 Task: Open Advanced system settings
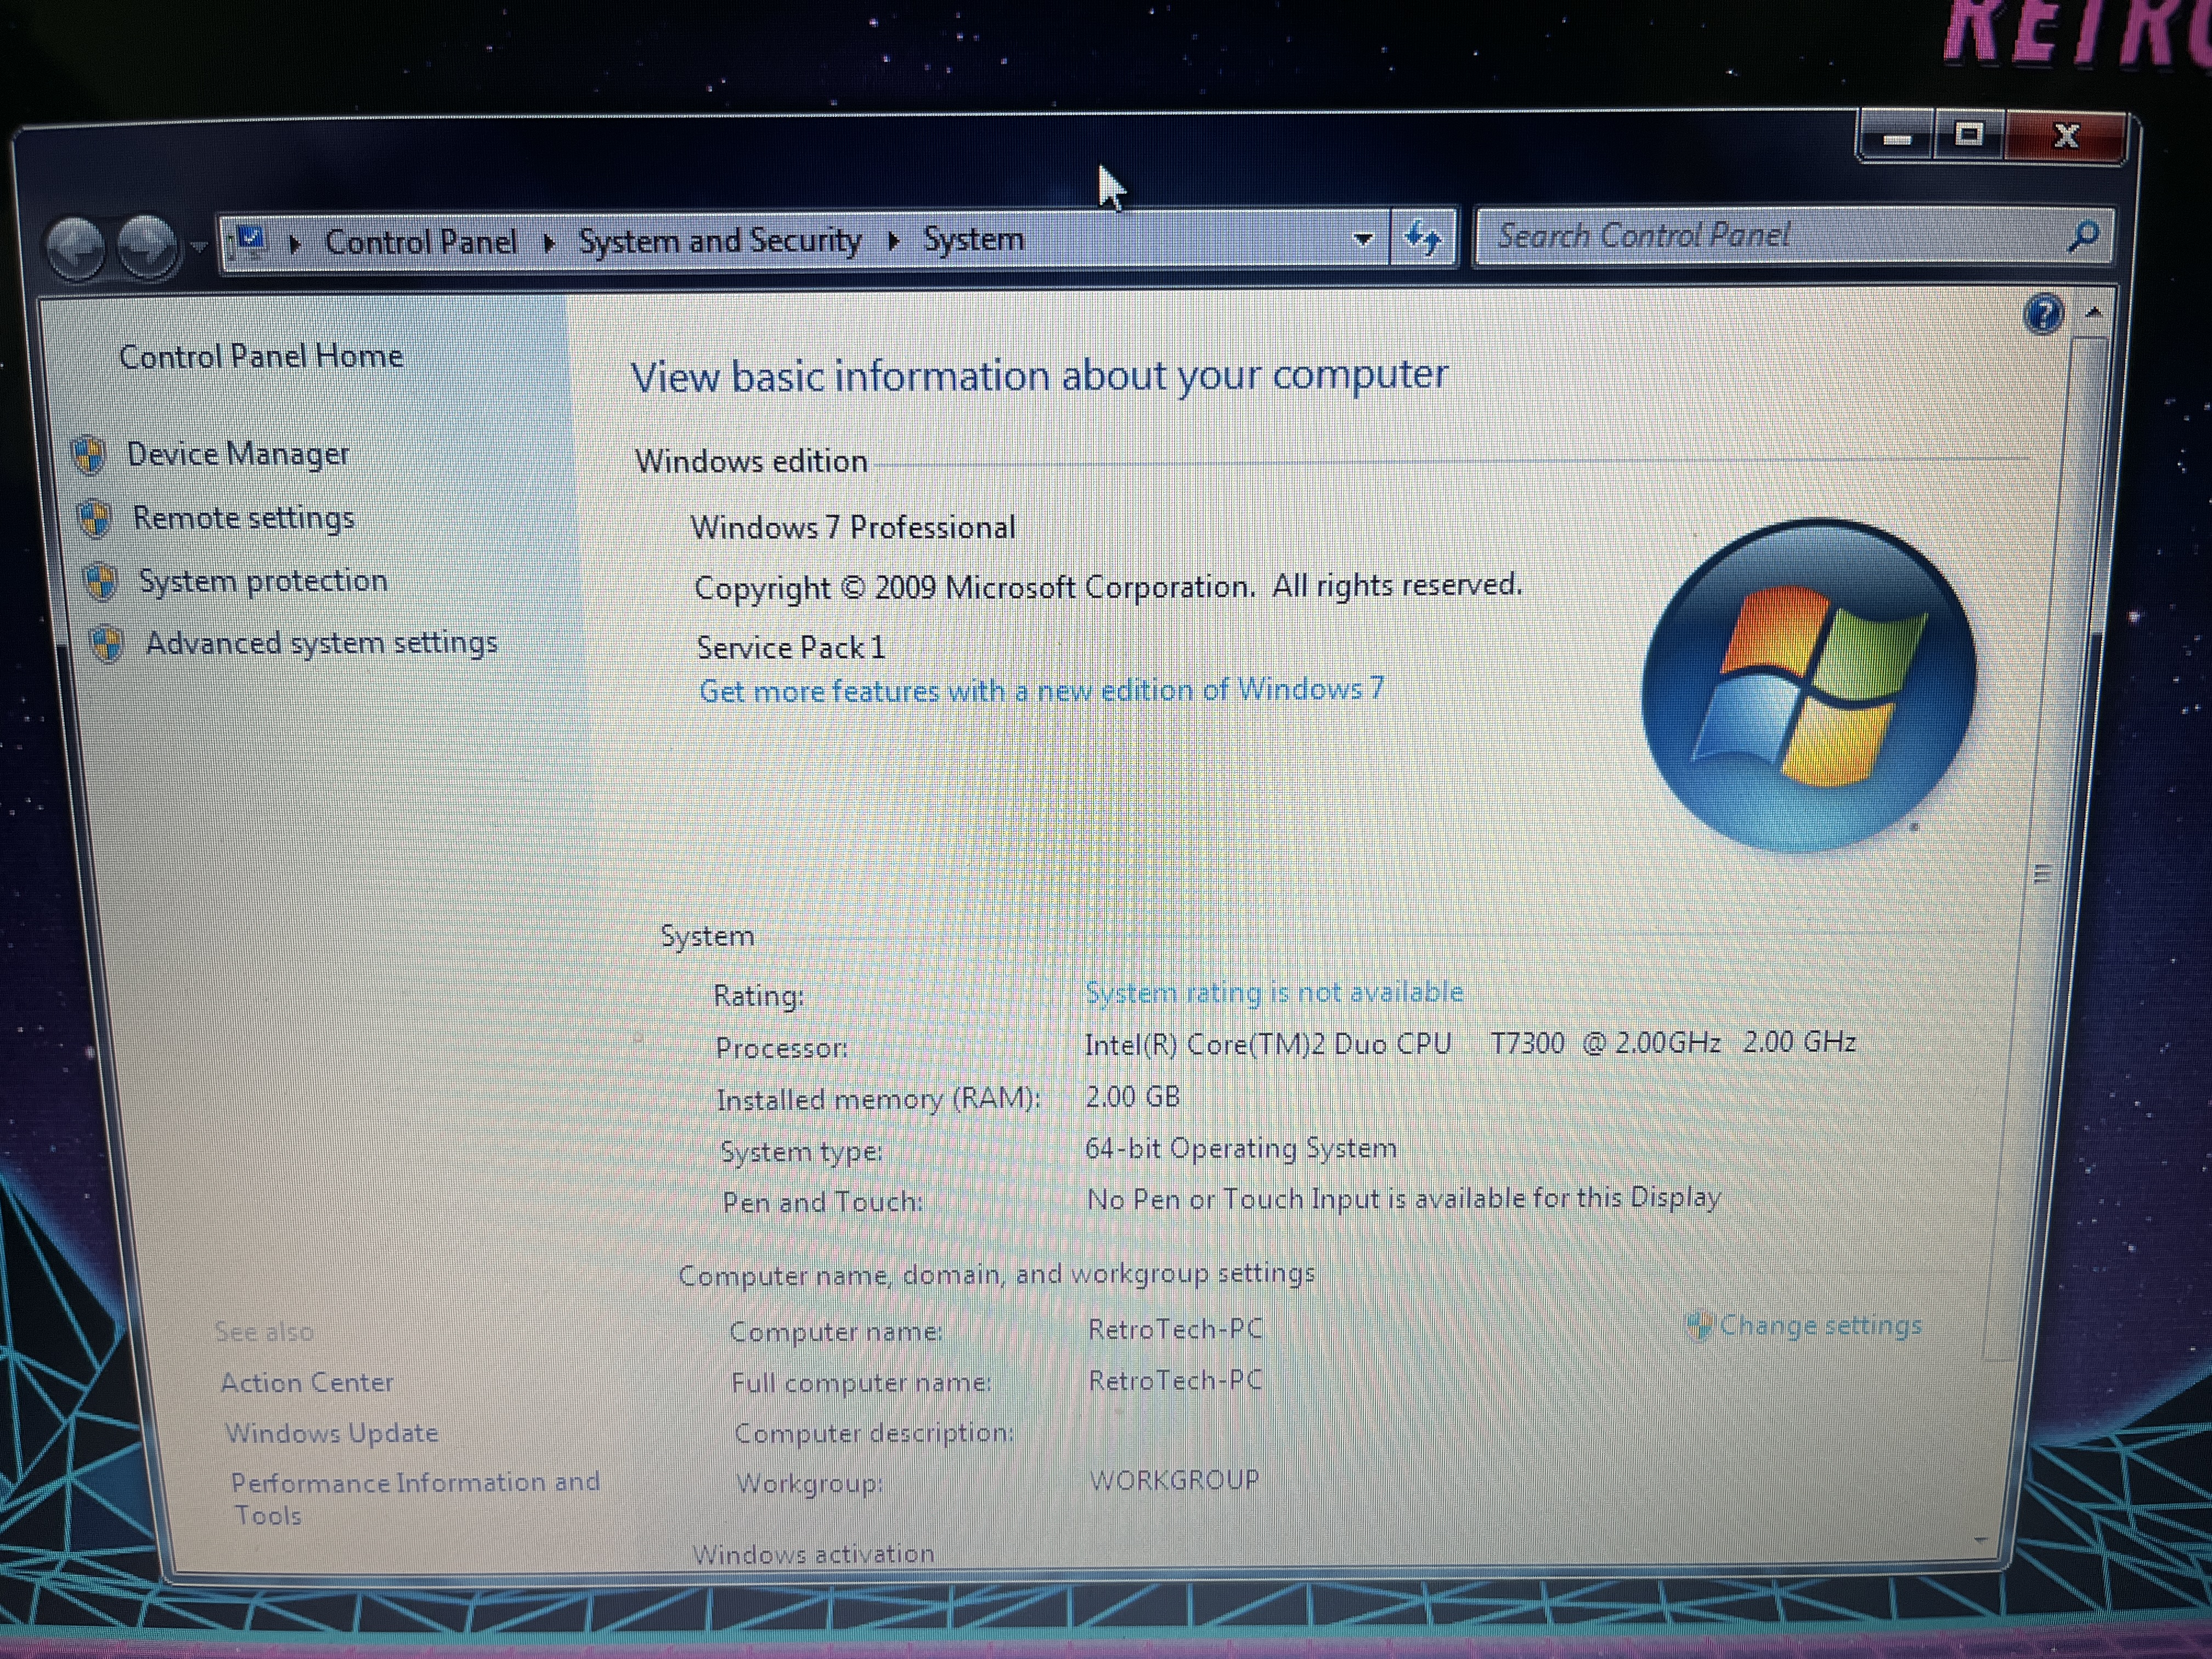click(x=322, y=643)
